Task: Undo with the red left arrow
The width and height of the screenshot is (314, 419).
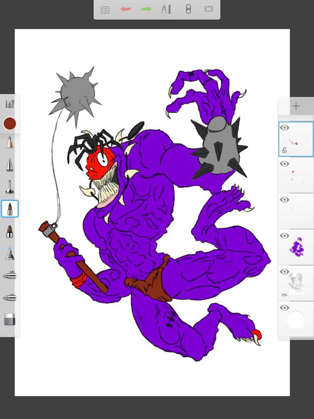Action: click(126, 9)
